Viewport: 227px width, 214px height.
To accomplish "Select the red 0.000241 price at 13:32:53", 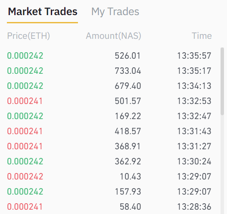I will point(25,101).
